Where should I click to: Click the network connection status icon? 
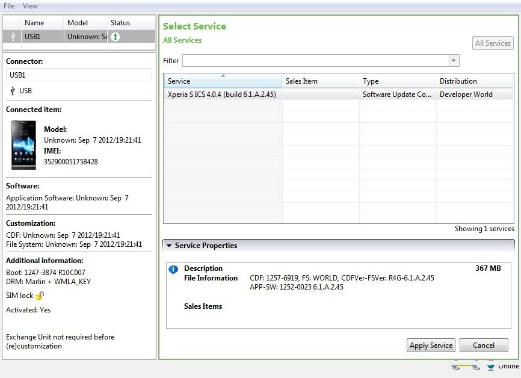click(x=466, y=367)
